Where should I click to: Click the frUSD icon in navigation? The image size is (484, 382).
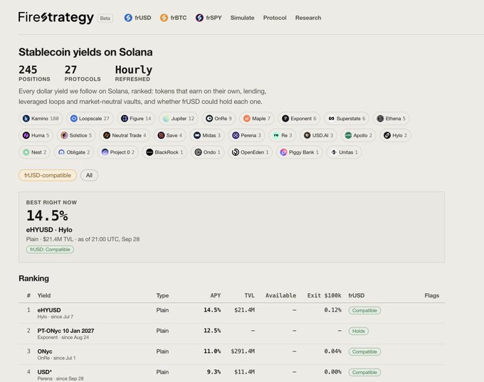[x=128, y=18]
